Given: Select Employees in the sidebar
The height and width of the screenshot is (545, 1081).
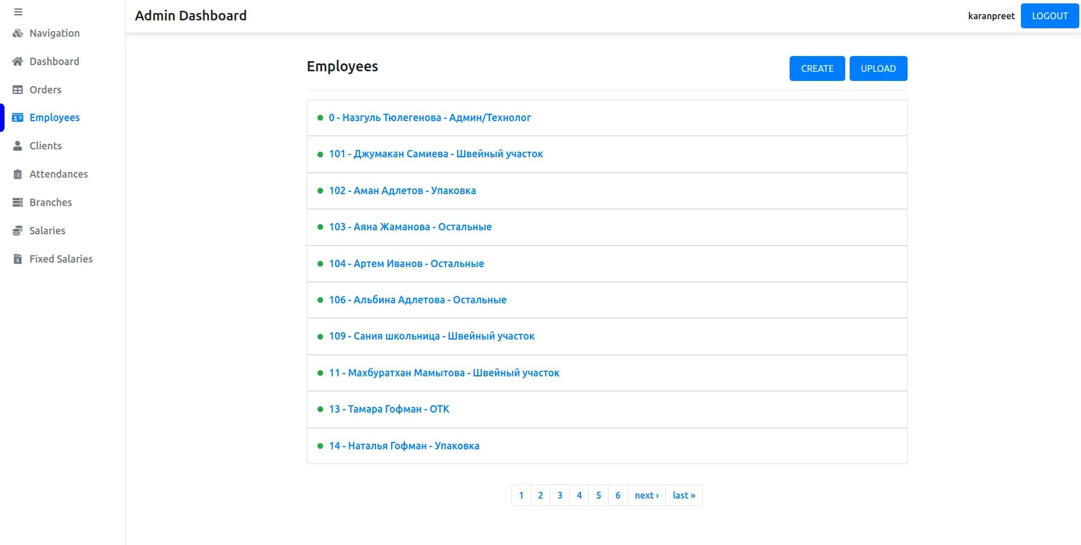Looking at the screenshot, I should [54, 118].
